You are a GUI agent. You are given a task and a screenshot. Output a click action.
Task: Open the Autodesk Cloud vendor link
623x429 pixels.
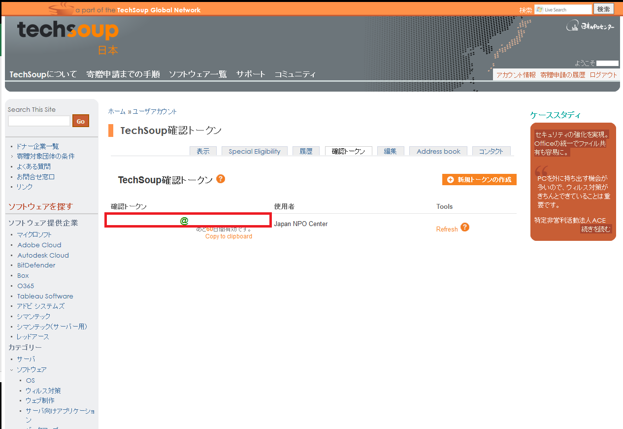click(x=43, y=255)
